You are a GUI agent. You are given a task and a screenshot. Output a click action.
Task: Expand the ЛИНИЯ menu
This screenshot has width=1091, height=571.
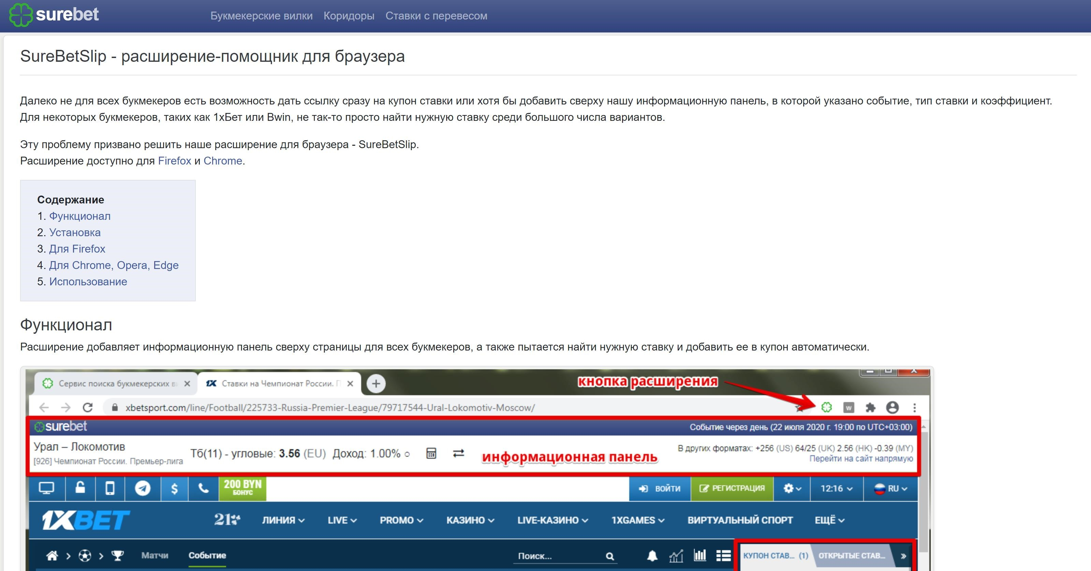283,520
